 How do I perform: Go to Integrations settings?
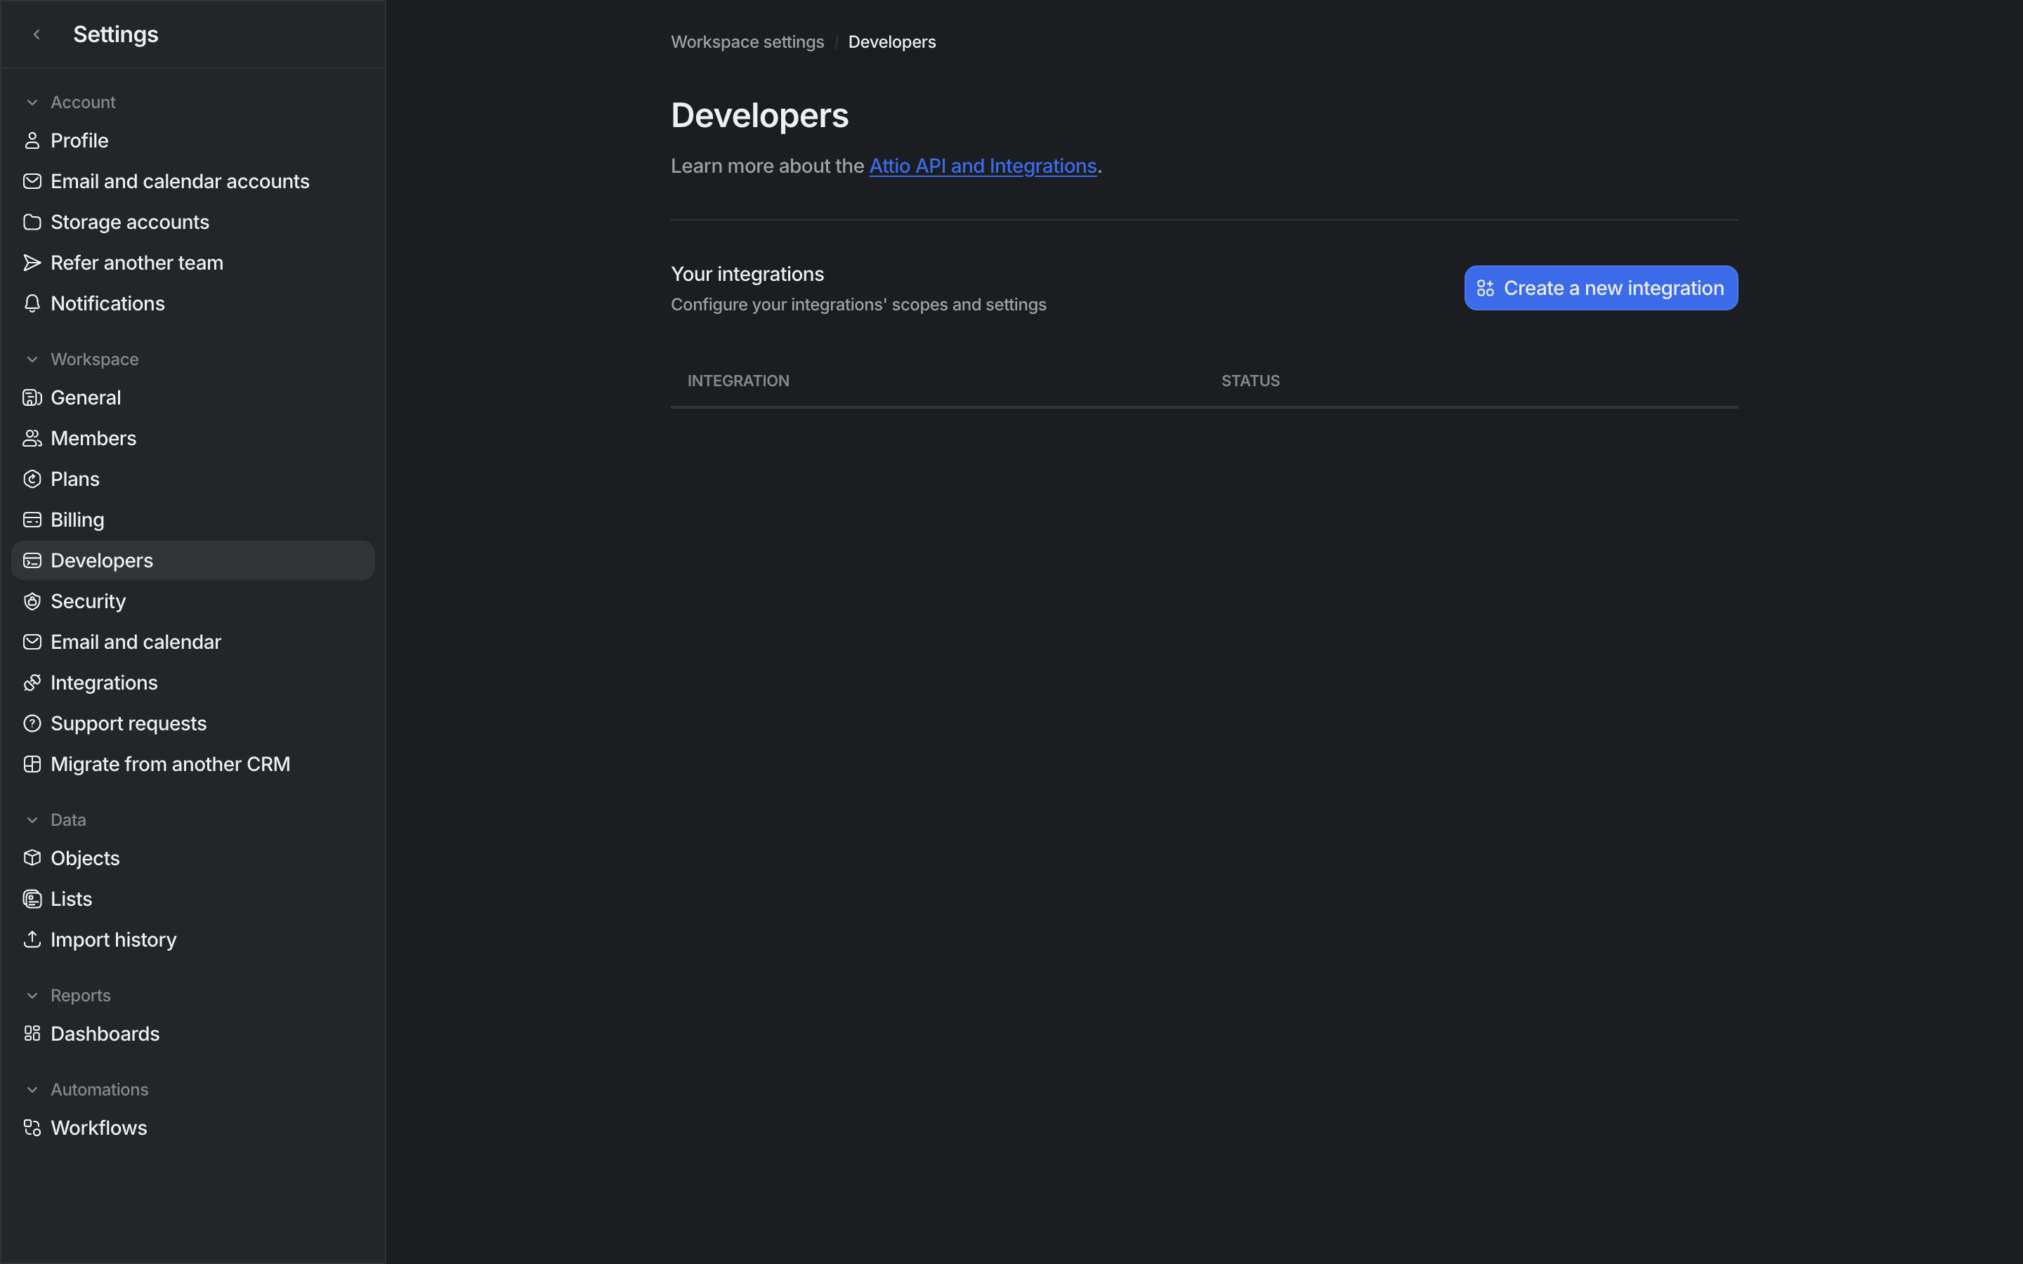pyautogui.click(x=193, y=683)
